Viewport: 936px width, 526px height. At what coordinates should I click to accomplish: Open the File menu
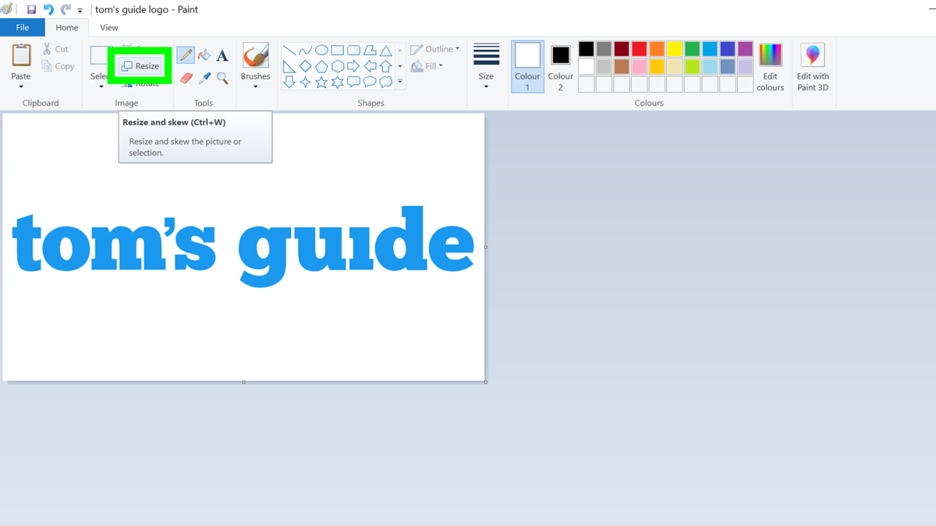[x=23, y=26]
